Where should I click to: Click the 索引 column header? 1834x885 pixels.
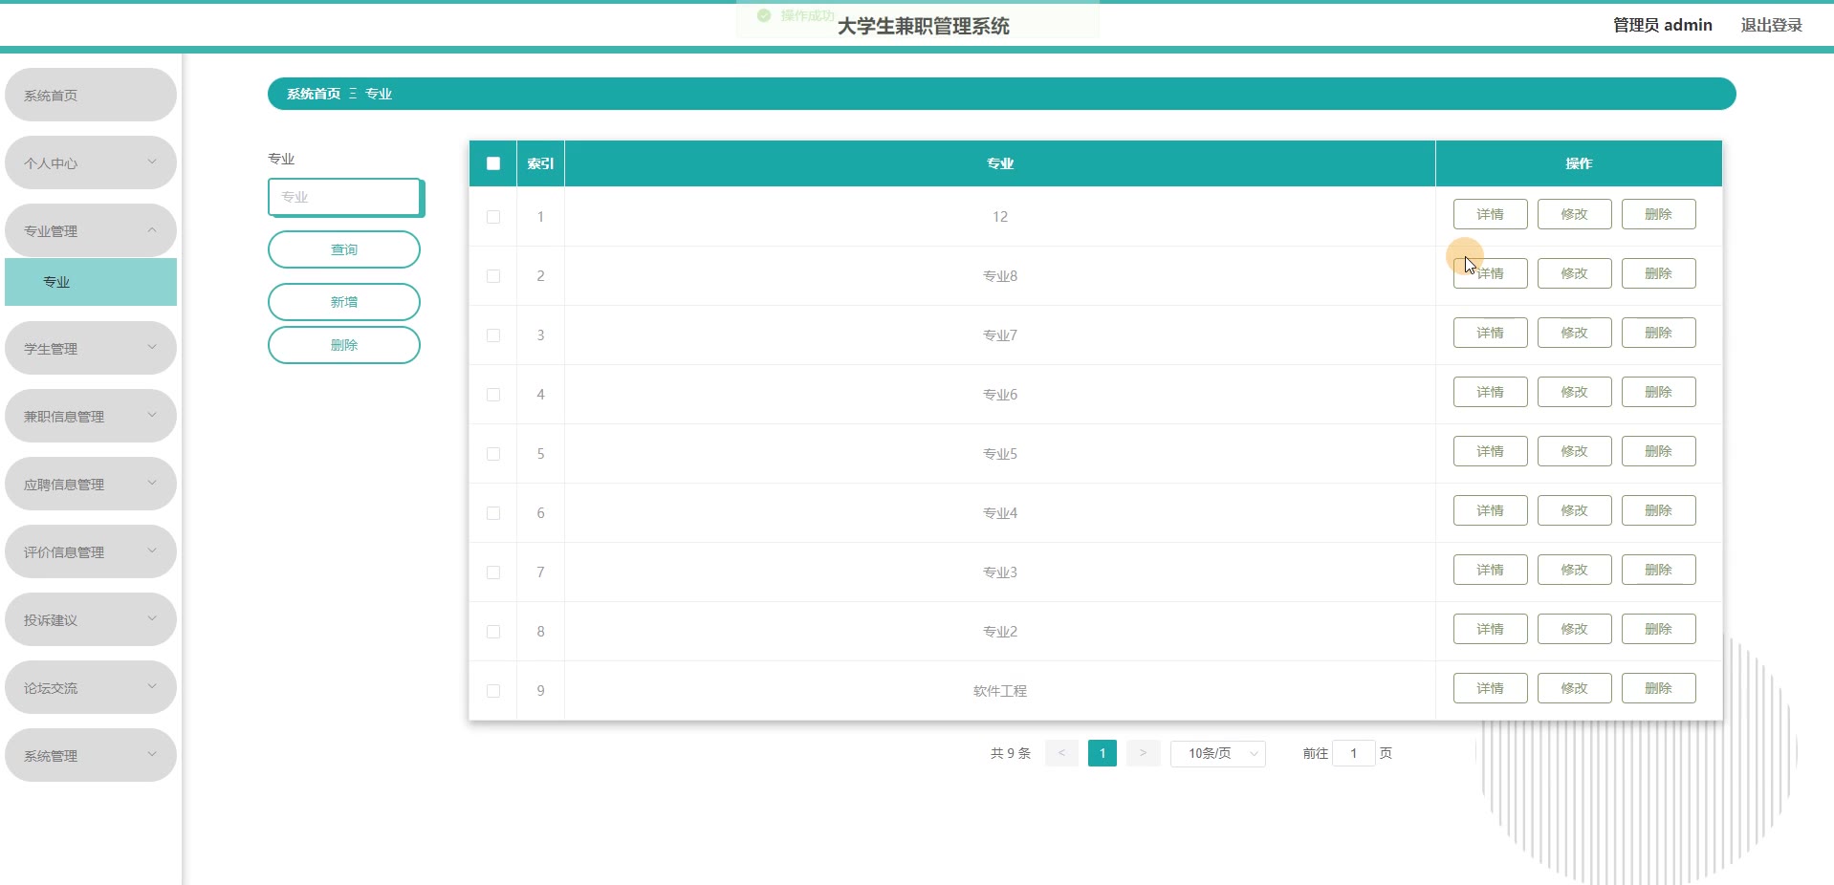coord(540,163)
